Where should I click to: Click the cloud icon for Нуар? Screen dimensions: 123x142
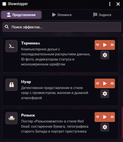(x=112, y=83)
